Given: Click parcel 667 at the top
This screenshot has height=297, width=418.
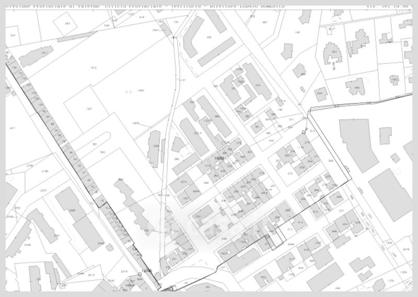Looking at the screenshot, I should coord(265,22).
